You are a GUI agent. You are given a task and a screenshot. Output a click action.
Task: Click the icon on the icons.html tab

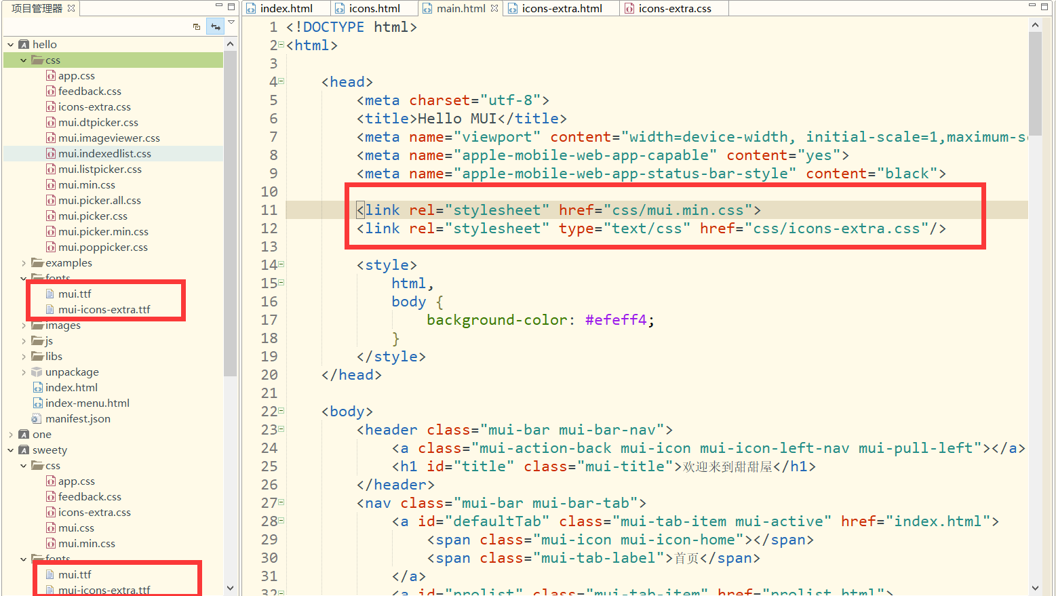click(340, 8)
